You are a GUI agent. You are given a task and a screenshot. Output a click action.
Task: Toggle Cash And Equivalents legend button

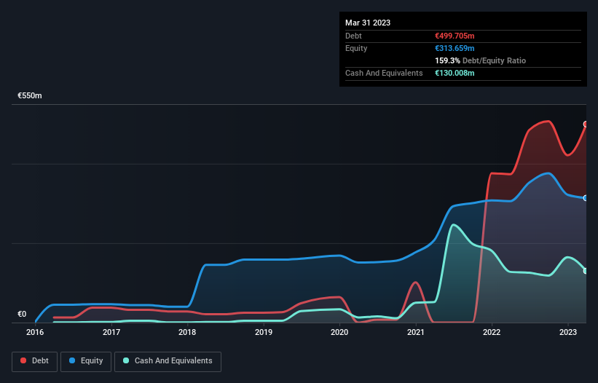point(168,361)
